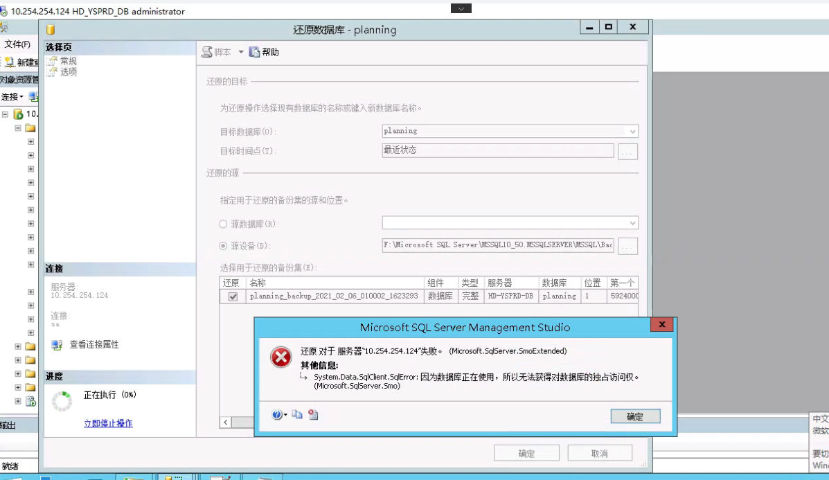The height and width of the screenshot is (480, 829).
Task: Open the 脚本 (Script) toolbar icon
Action: tap(206, 51)
